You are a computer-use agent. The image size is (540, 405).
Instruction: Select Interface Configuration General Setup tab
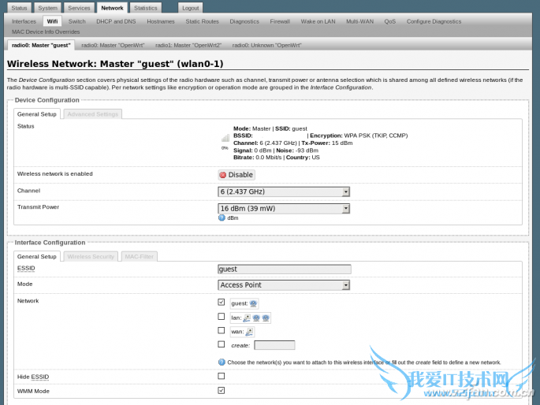(x=37, y=257)
